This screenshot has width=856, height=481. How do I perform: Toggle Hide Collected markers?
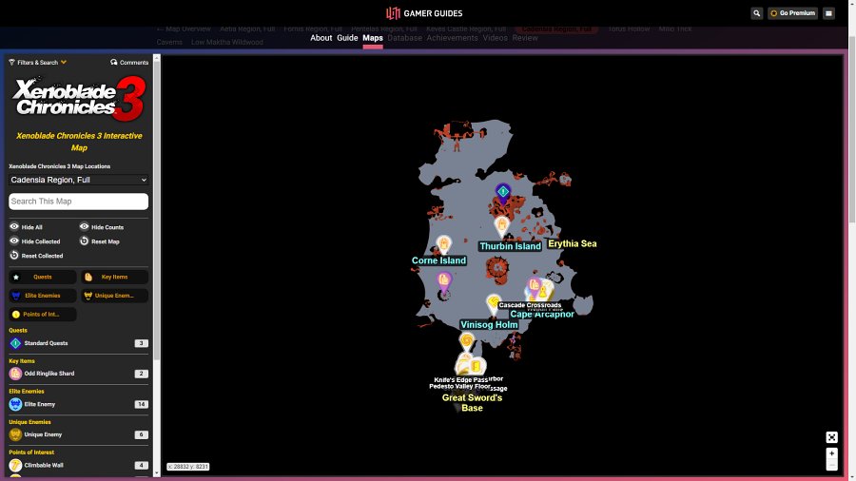click(x=35, y=241)
